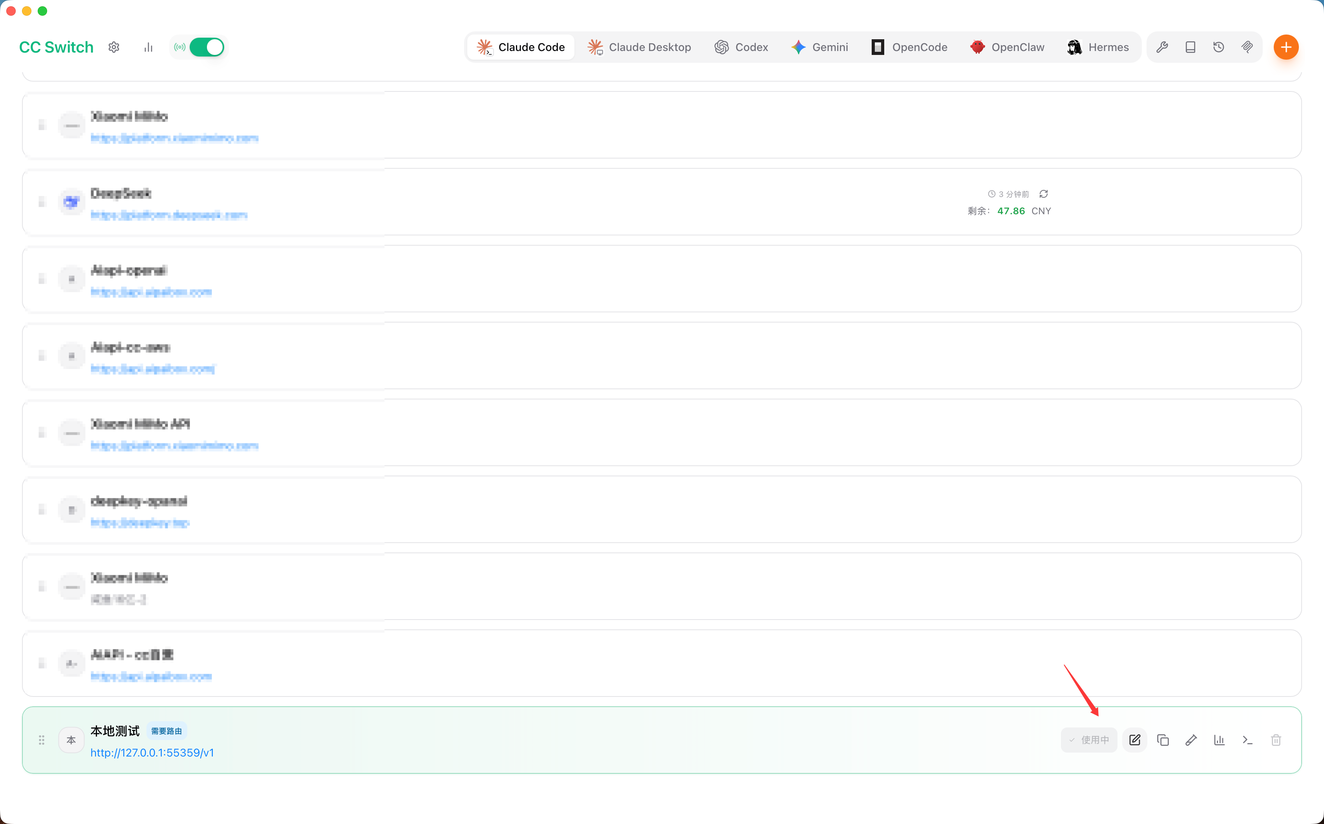Refresh balance next to 3 分钟前

[1044, 194]
